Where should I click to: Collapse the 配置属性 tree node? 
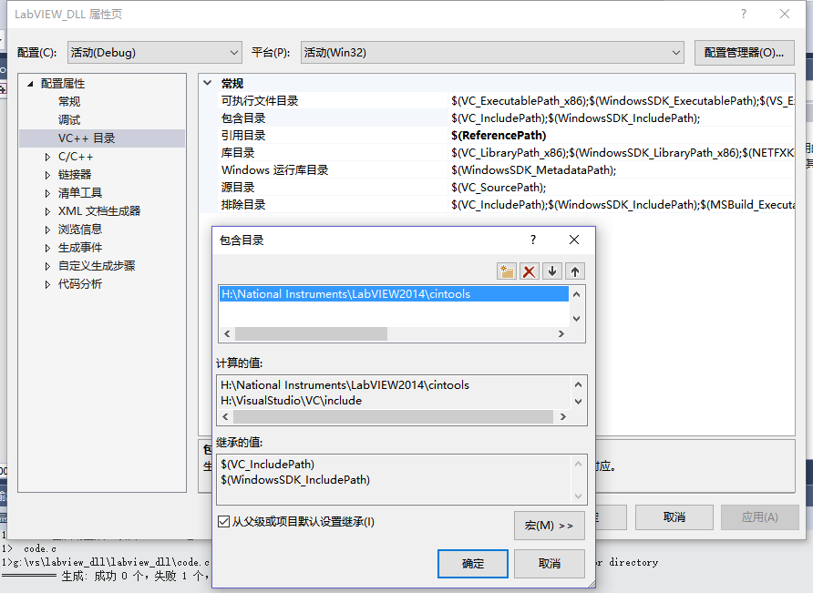coord(30,84)
